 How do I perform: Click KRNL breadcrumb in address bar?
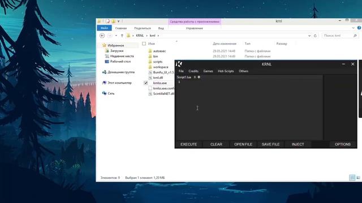pos(140,36)
